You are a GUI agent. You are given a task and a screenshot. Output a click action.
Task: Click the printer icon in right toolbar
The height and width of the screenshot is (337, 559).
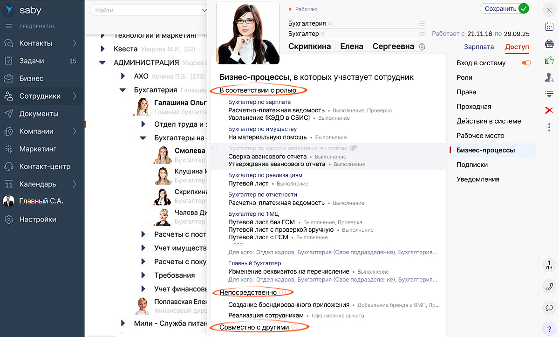click(549, 44)
